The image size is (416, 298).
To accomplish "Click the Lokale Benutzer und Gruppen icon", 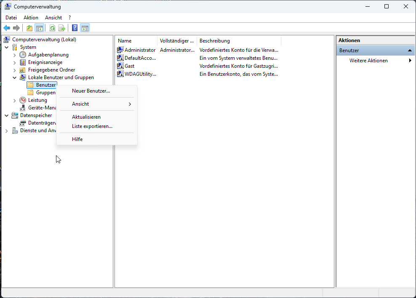I will pyautogui.click(x=23, y=77).
